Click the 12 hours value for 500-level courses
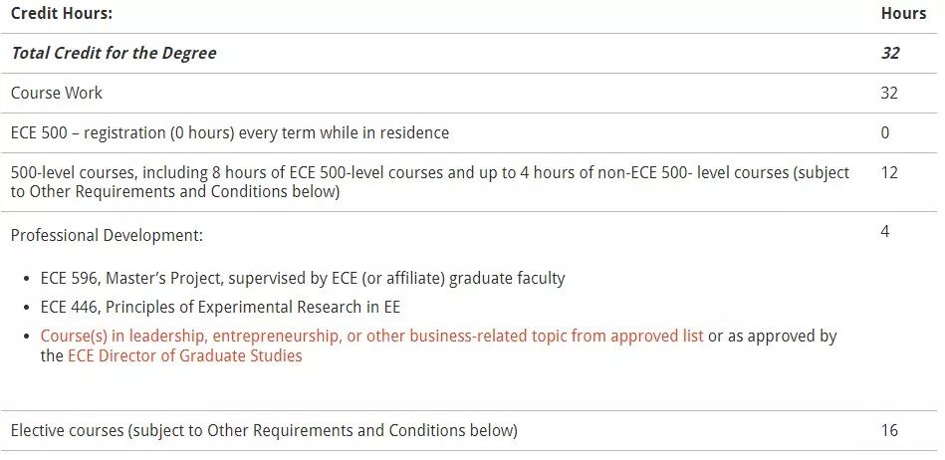945x460 pixels. [x=889, y=172]
